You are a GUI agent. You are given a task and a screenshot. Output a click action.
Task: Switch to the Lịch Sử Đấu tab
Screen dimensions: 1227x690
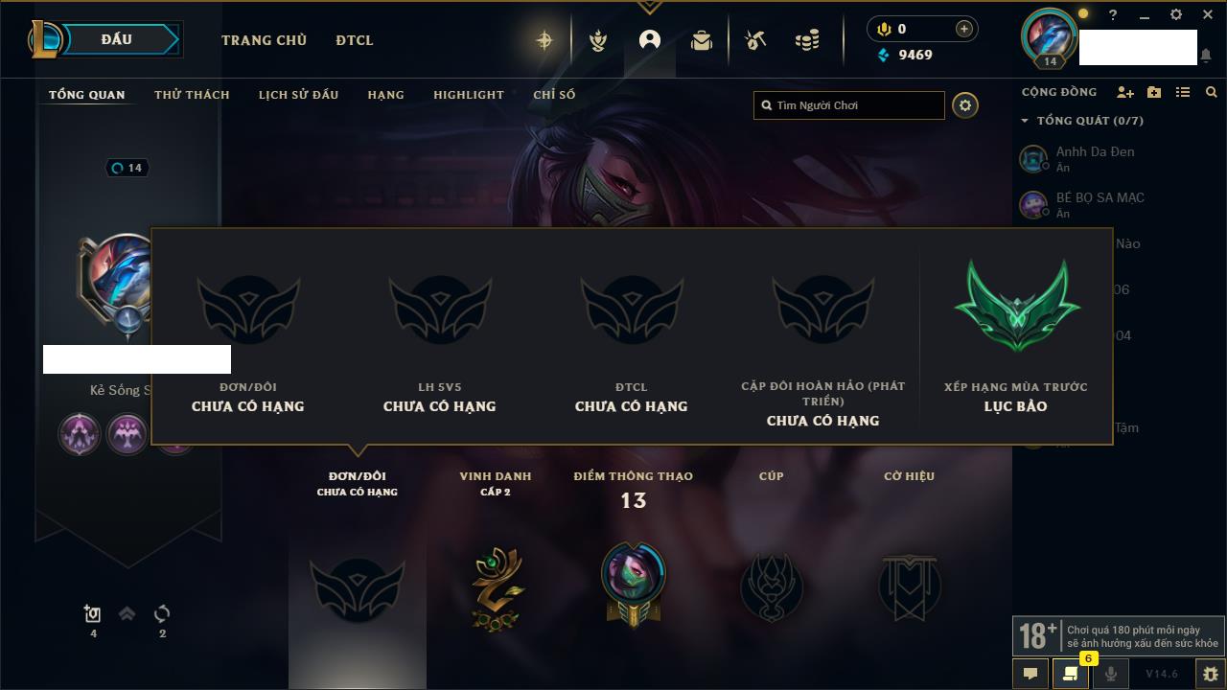298,95
